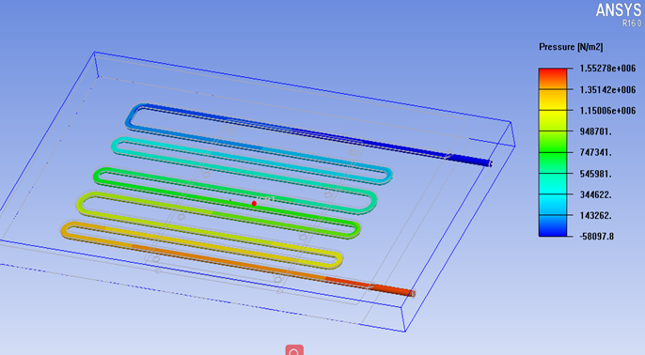The width and height of the screenshot is (645, 355).
Task: Select the 747341. legend value label
Action: 596,152
